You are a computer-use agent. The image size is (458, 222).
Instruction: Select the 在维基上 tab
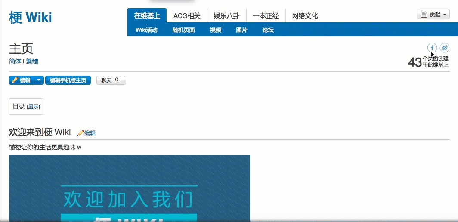(x=147, y=15)
